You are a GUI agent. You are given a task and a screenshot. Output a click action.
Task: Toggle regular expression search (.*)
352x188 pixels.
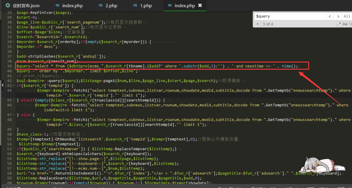coord(339,24)
